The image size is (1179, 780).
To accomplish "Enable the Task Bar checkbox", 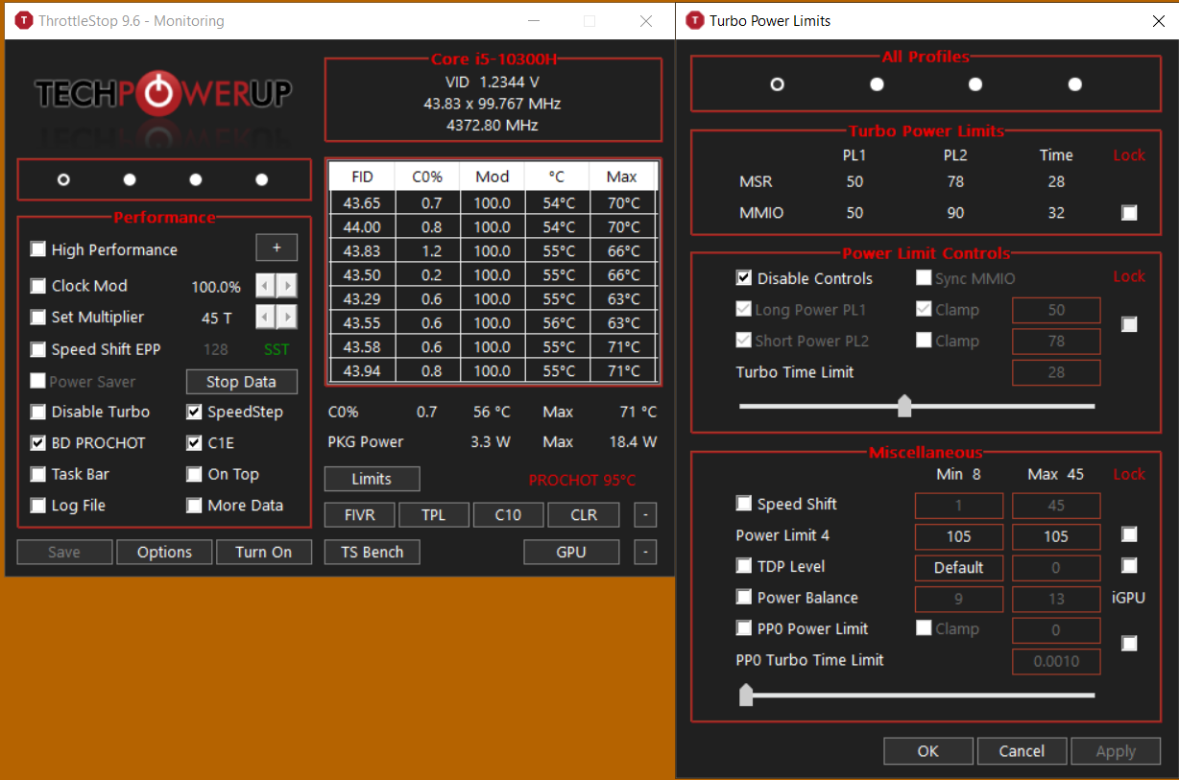I will pos(38,474).
